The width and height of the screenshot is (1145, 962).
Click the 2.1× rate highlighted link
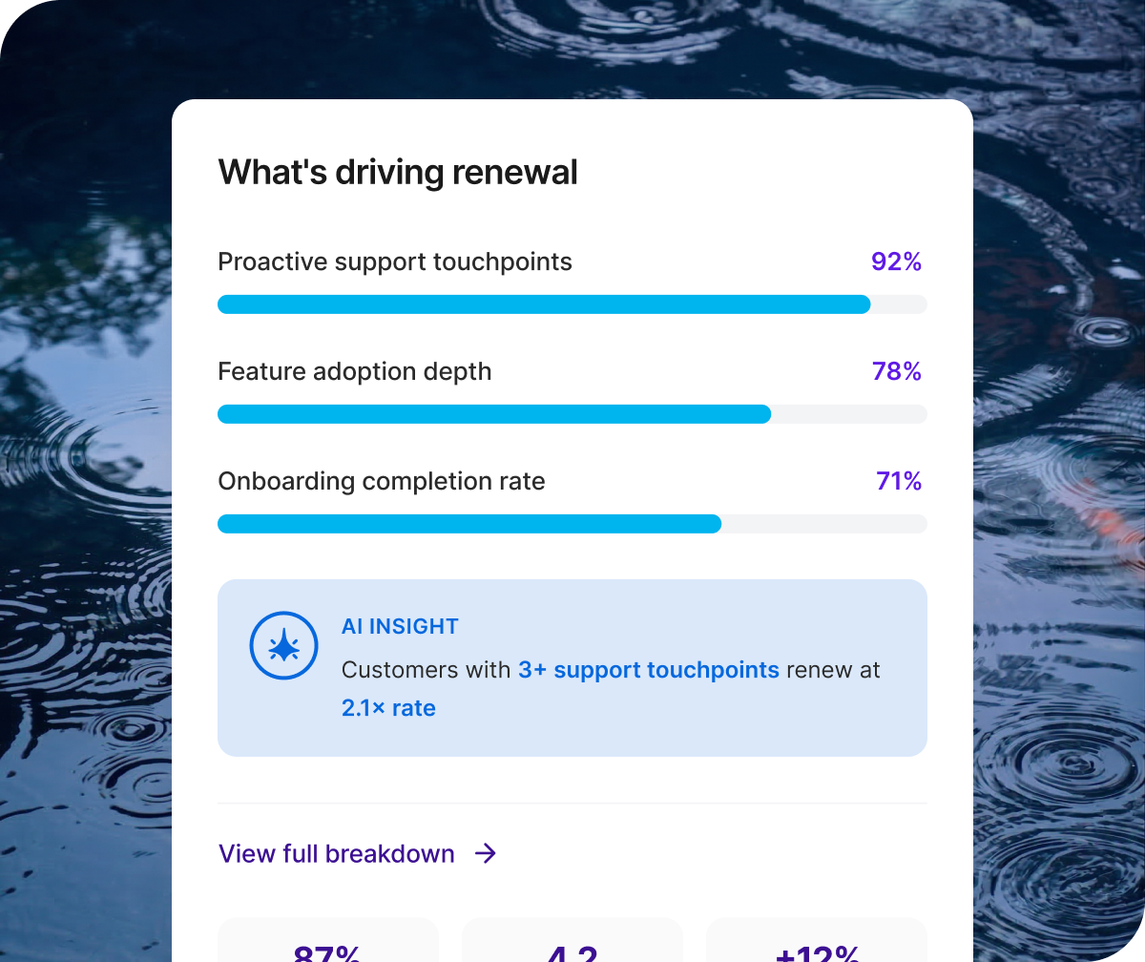[388, 708]
